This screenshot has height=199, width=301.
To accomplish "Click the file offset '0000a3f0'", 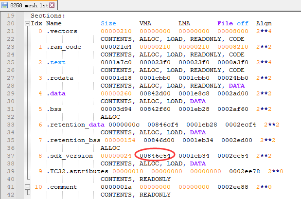I will pos(233,62).
